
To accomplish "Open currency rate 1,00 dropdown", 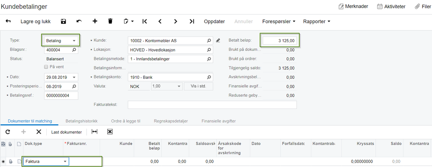I will point(179,87).
